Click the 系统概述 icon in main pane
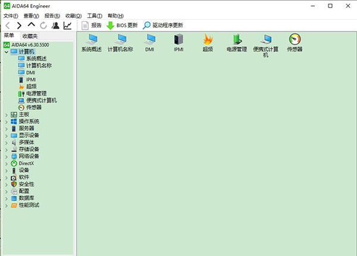This screenshot has width=357, height=256. [x=92, y=39]
